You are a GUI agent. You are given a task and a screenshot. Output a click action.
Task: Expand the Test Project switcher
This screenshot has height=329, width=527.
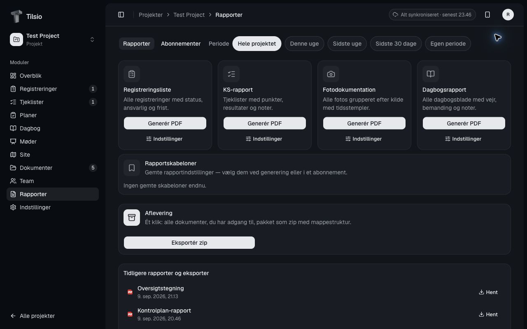click(x=53, y=39)
